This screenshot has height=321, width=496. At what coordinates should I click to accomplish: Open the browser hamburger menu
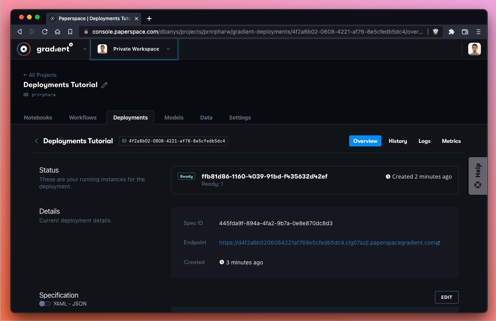click(x=479, y=32)
